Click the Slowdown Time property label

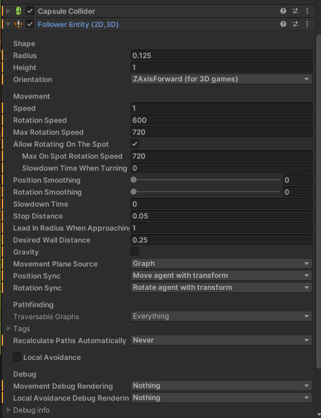[41, 204]
